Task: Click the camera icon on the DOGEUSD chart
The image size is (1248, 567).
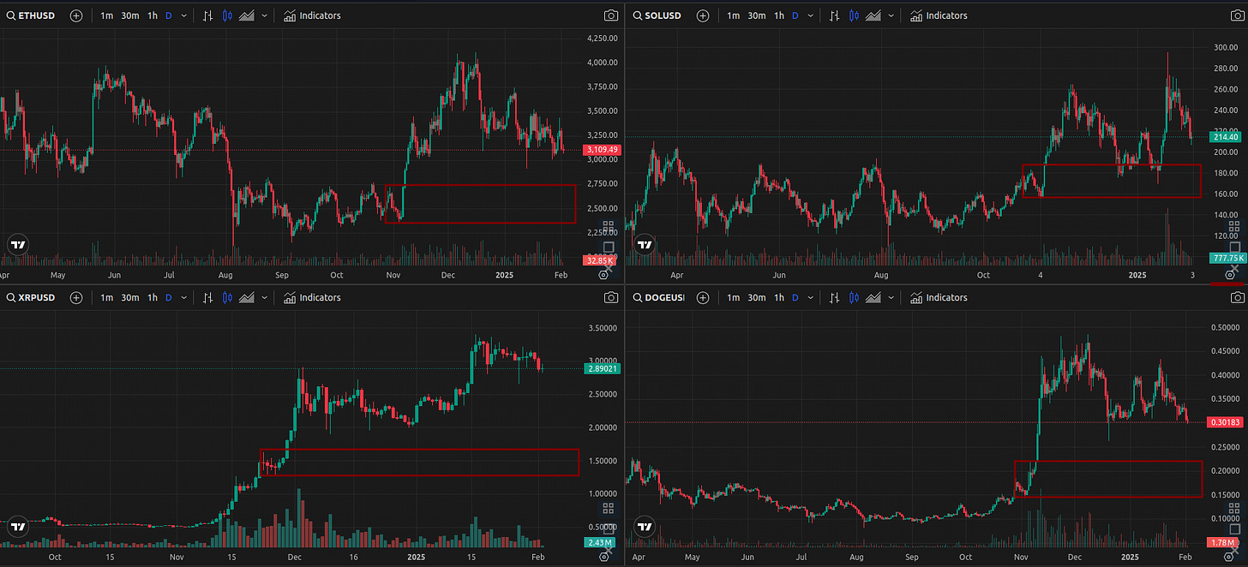Action: tap(1237, 297)
